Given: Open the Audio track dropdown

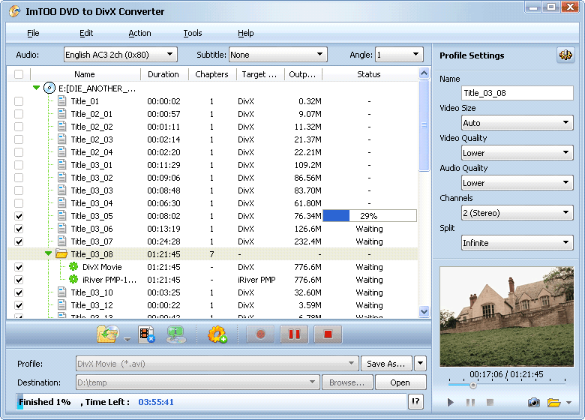Looking at the screenshot, I should pos(121,55).
